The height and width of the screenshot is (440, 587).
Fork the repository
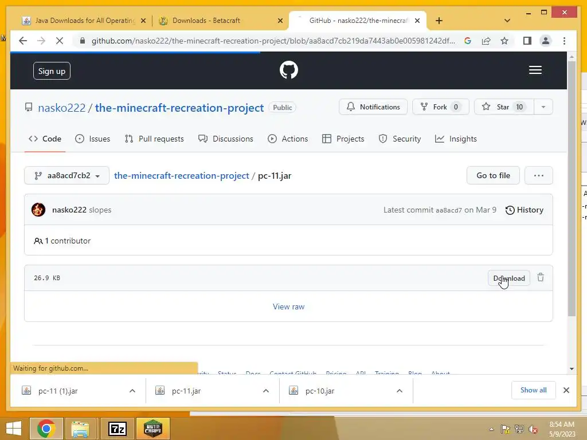[x=440, y=107]
